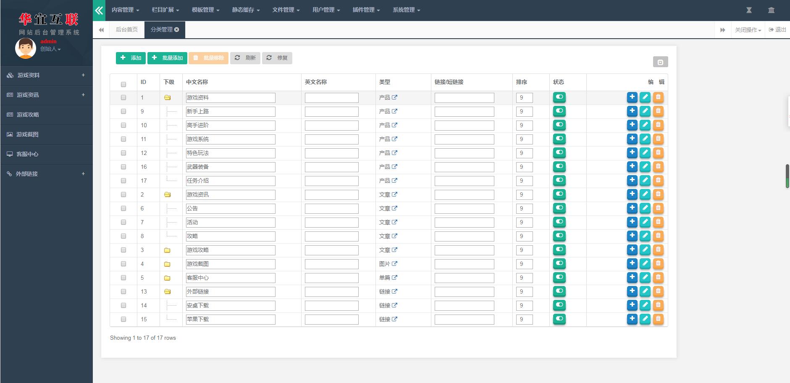The width and height of the screenshot is (790, 383).
Task: Click the green 添加 button
Action: pyautogui.click(x=131, y=58)
